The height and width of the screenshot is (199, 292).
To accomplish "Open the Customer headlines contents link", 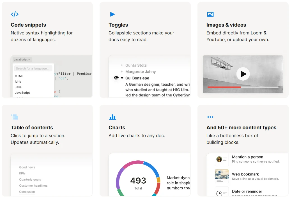I will [33, 186].
